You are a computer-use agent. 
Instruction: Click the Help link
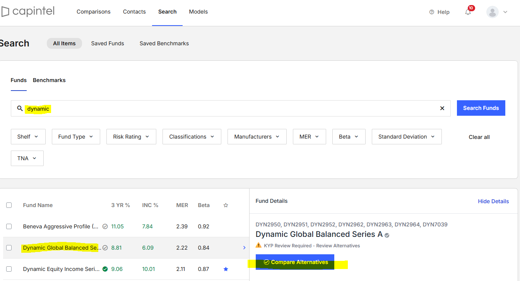(x=443, y=12)
